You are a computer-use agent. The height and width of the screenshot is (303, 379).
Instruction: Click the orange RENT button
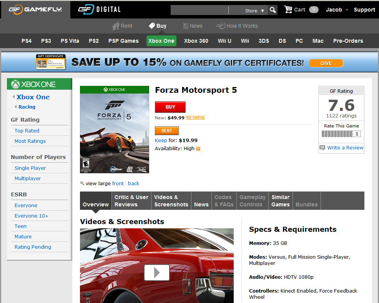click(167, 131)
